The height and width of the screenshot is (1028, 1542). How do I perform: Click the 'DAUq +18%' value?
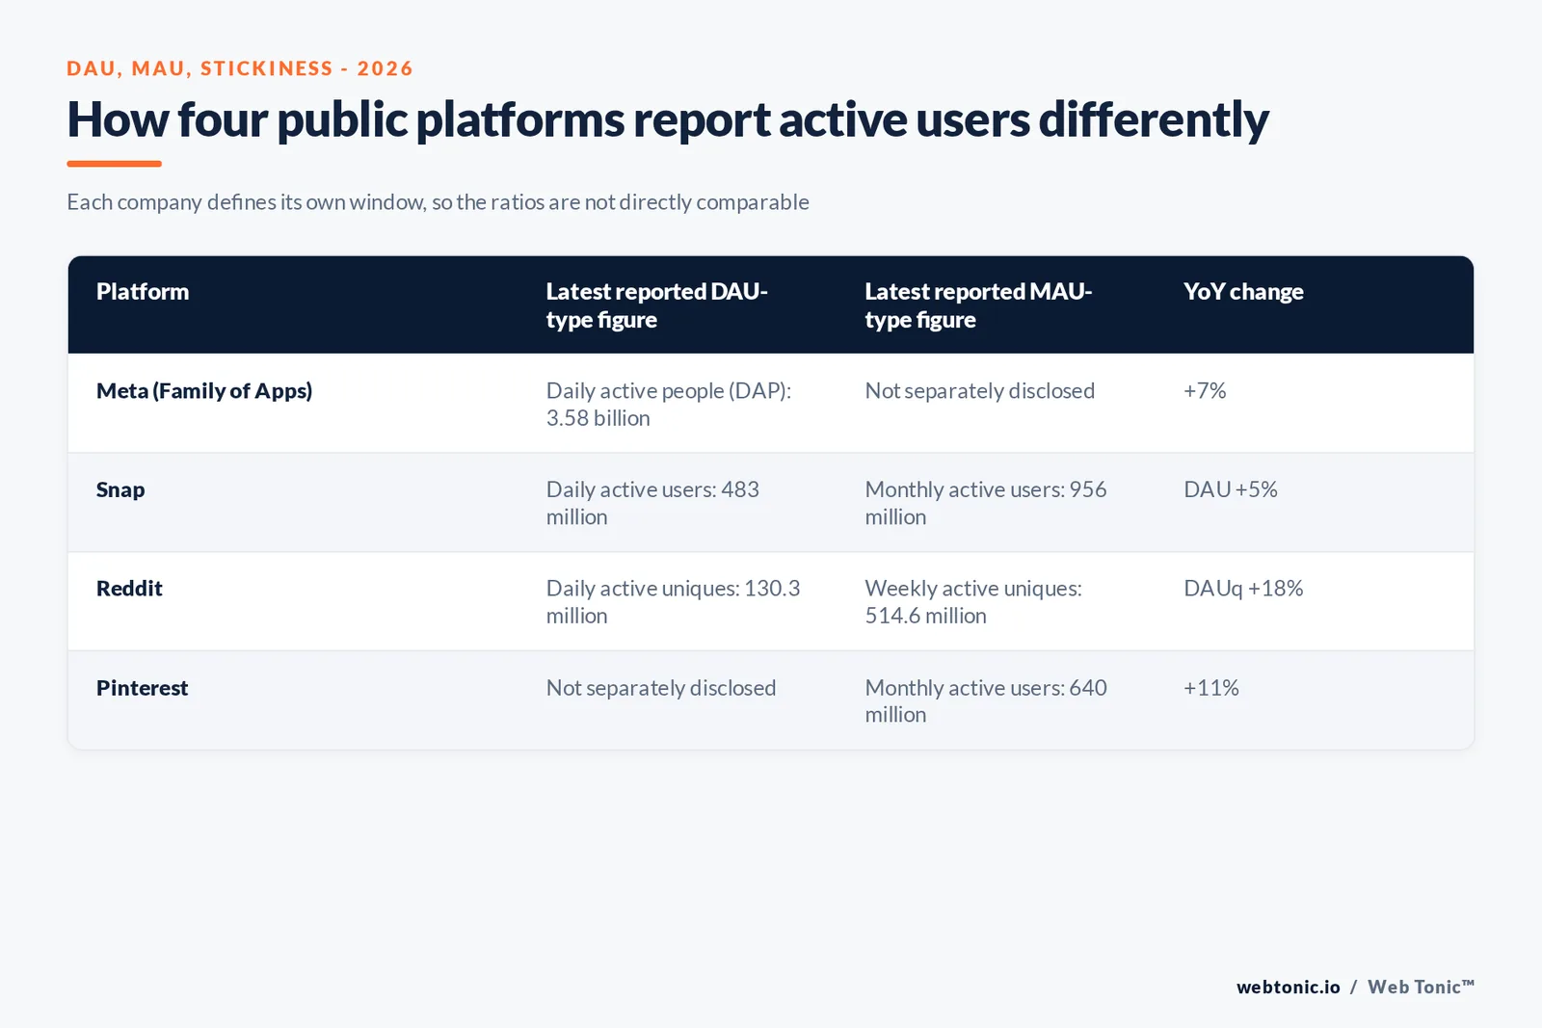coord(1243,589)
